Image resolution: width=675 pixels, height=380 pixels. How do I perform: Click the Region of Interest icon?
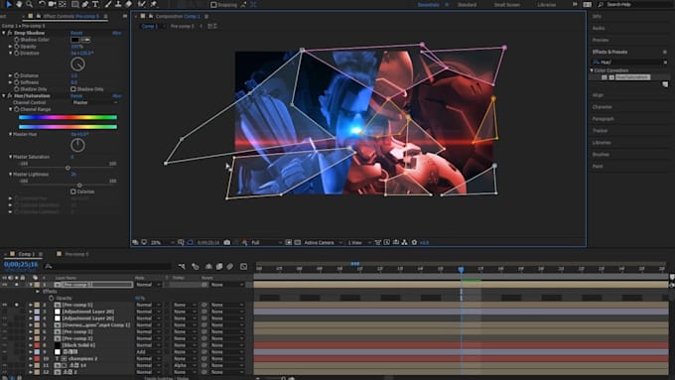pyautogui.click(x=289, y=243)
